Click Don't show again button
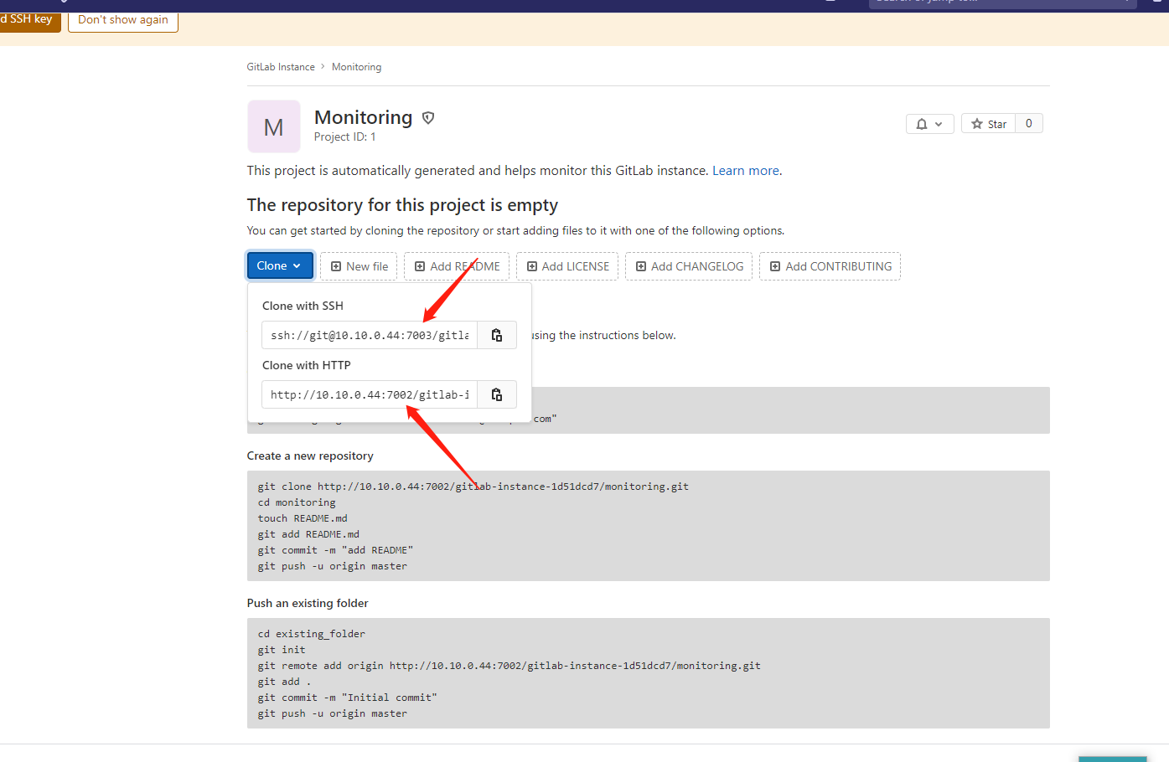Viewport: 1169px width, 762px height. [x=123, y=19]
